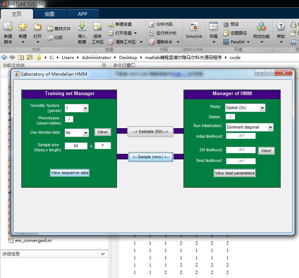Expand the New (新建) dropdown arrow
299x278 pixels.
click(23, 42)
